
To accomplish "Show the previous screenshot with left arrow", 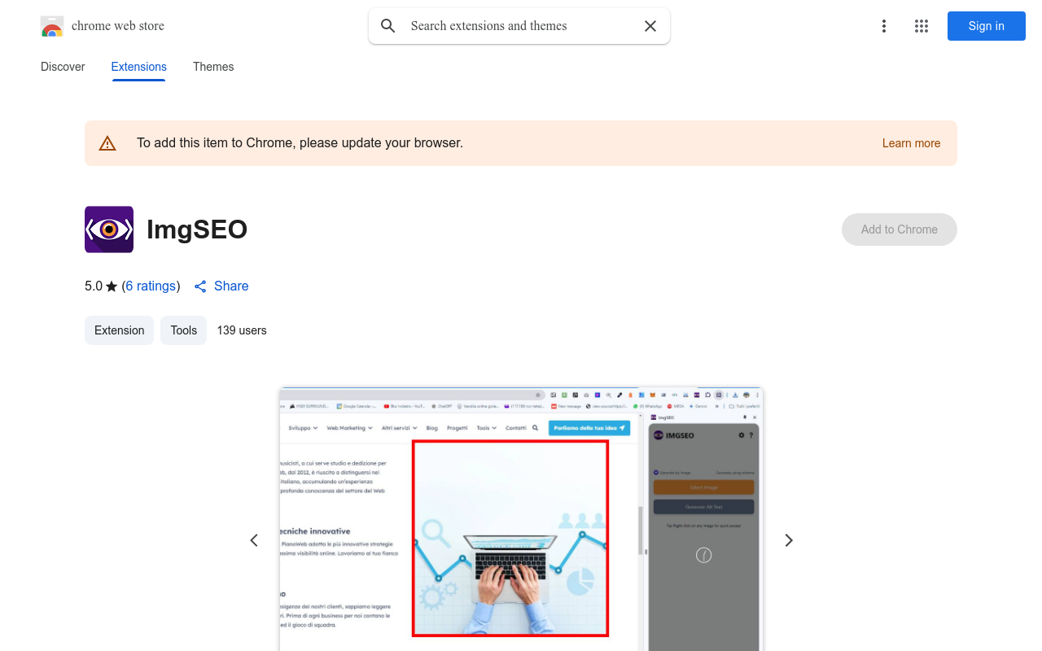I will 254,540.
